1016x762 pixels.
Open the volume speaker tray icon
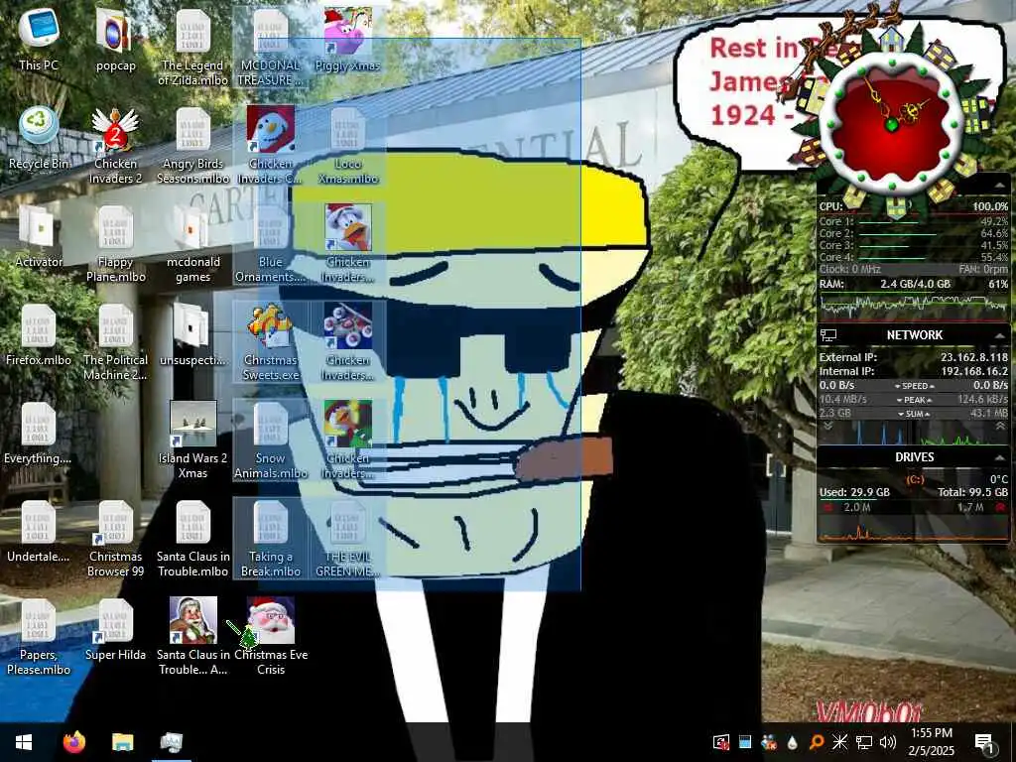click(888, 742)
